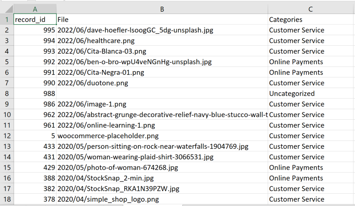Image resolution: width=355 pixels, height=206 pixels.
Task: Select the Uncategorized category cell
Action: (311, 94)
